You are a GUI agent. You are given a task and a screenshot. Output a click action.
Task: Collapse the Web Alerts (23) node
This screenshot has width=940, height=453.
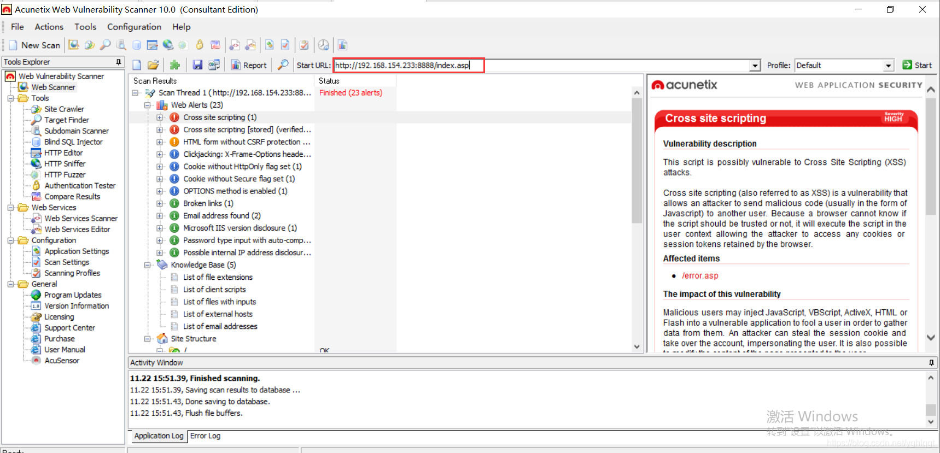(x=148, y=105)
